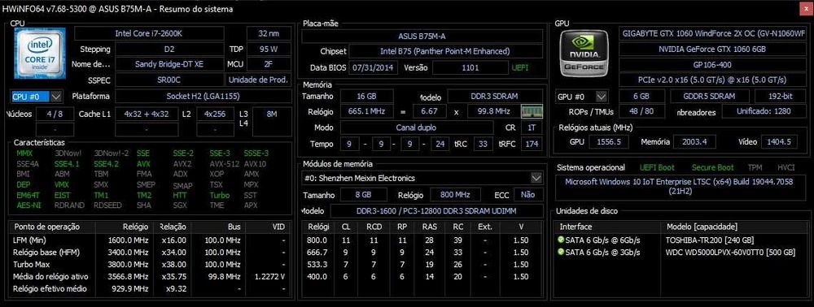Select the Socket H2 (LGA1155) platform field
Image resolution: width=814 pixels, height=307 pixels.
coord(203,97)
